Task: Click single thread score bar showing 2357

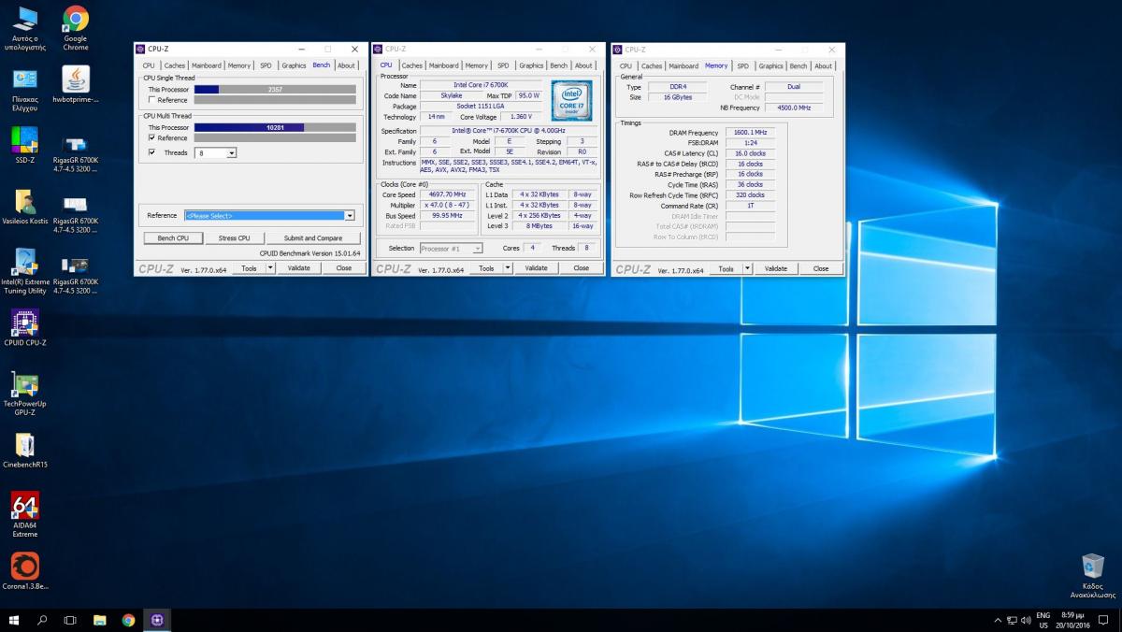Action: point(275,89)
